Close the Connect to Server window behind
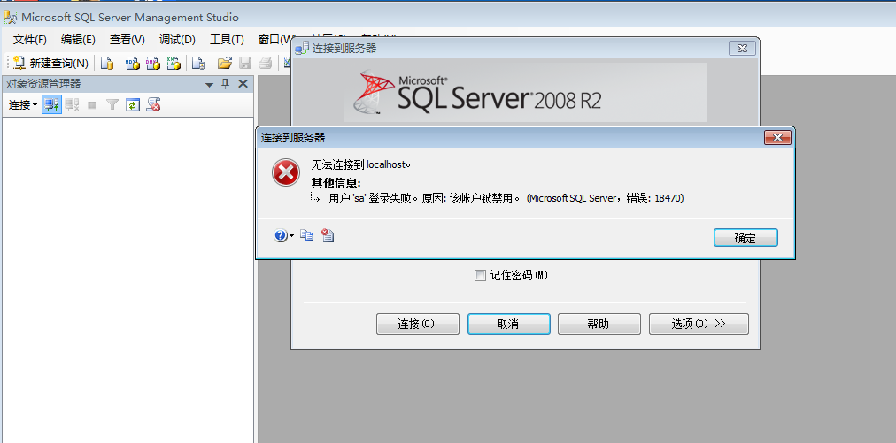Screen dimensions: 896x443 click(x=742, y=49)
